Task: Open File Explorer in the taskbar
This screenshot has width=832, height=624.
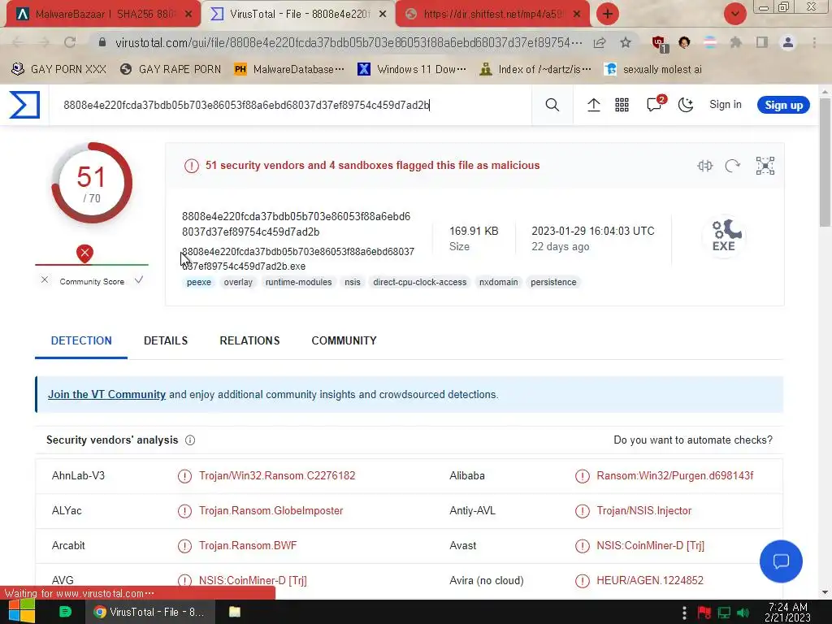Action: click(234, 612)
